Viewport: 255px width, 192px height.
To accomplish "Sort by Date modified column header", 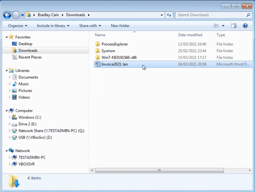I will (190, 35).
